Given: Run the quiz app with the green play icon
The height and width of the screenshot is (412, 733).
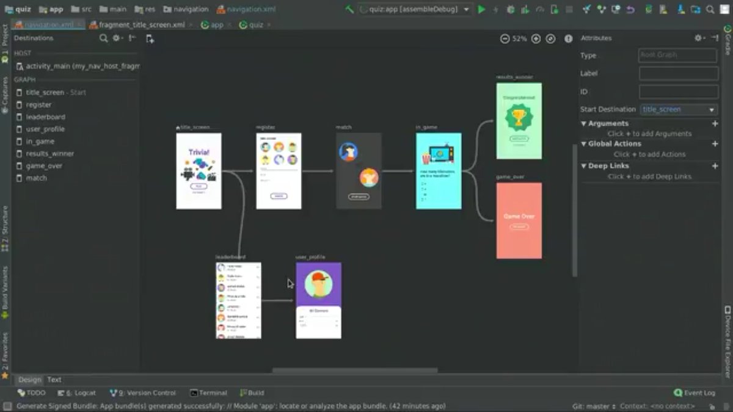Looking at the screenshot, I should 481,9.
